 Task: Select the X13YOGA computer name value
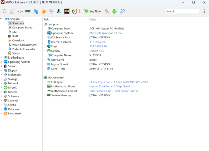(x=96, y=55)
